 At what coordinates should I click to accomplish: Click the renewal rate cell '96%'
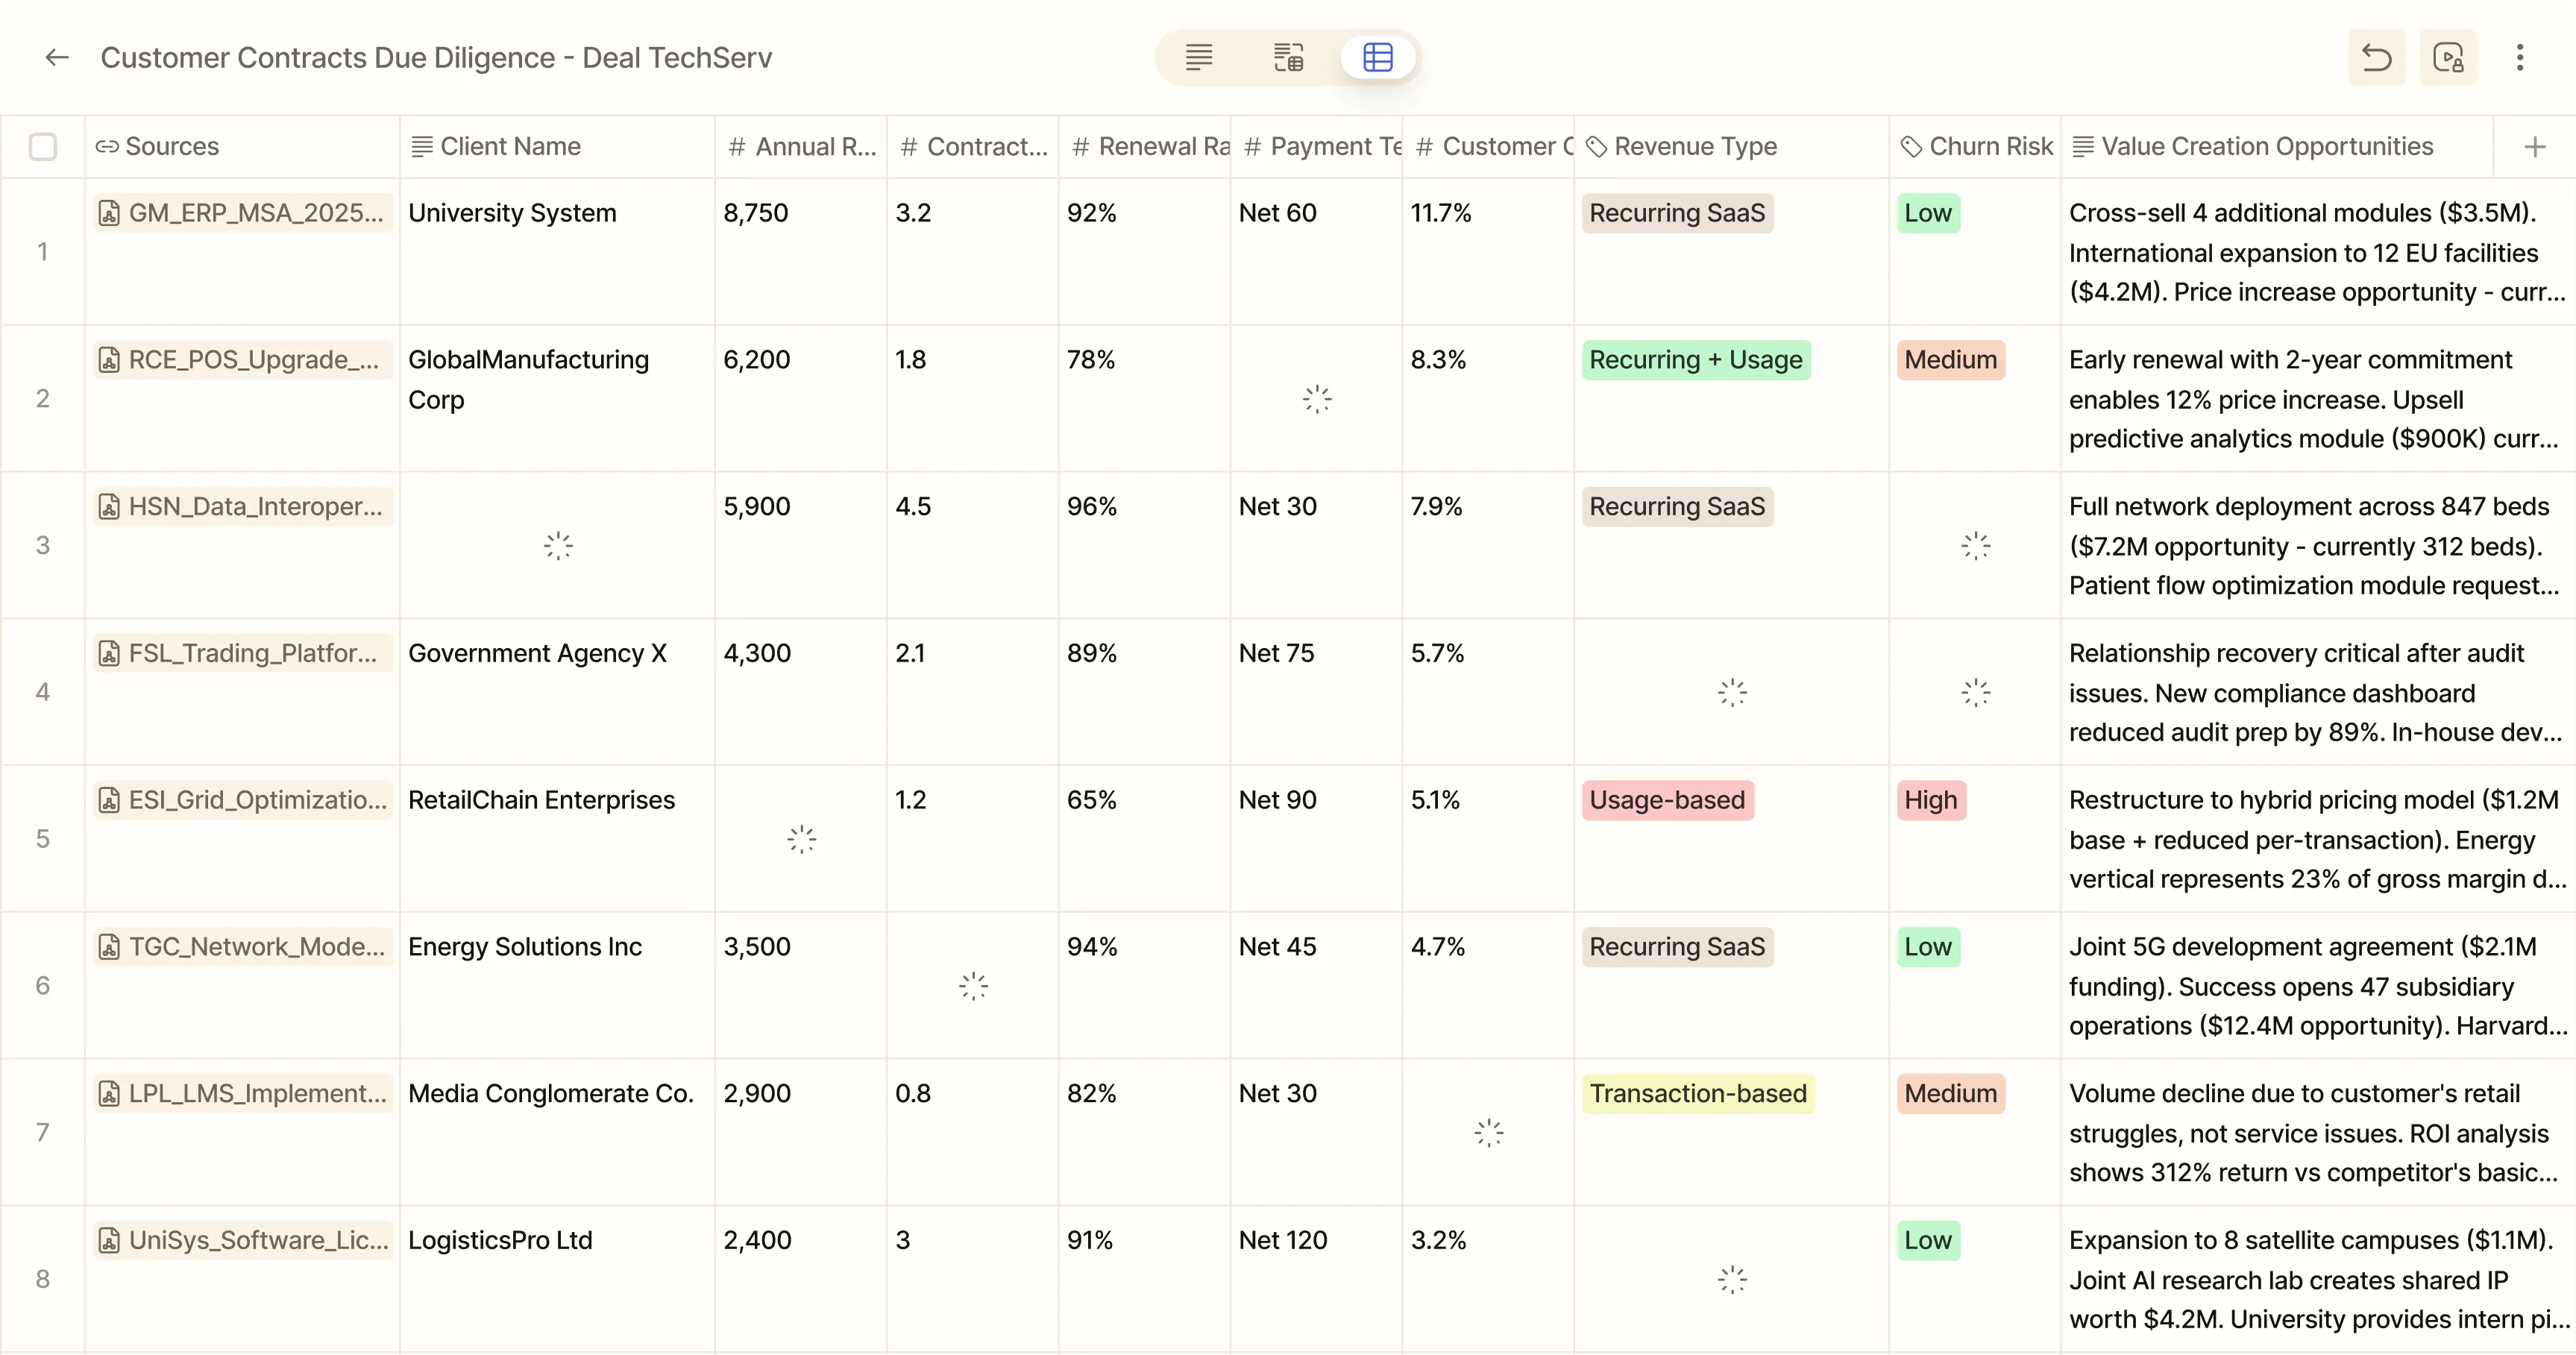point(1145,545)
